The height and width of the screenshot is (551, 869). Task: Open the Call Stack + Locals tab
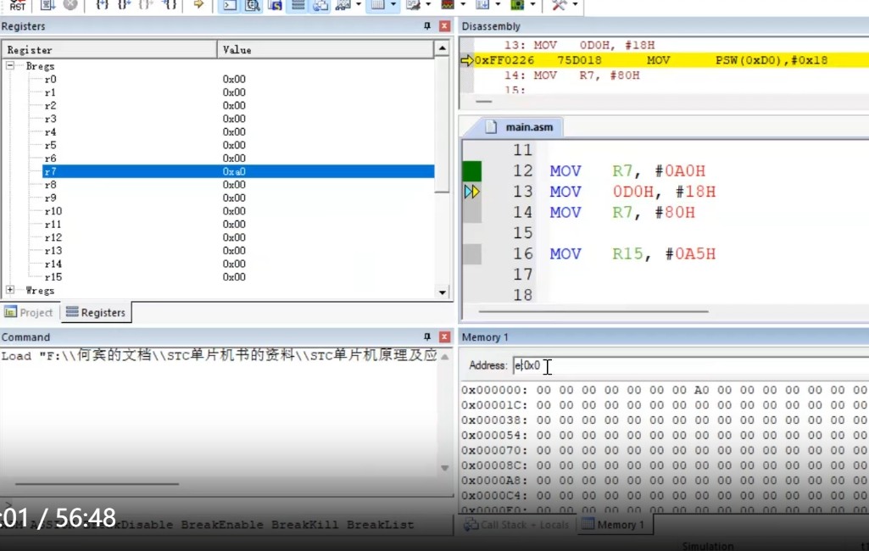pos(517,525)
